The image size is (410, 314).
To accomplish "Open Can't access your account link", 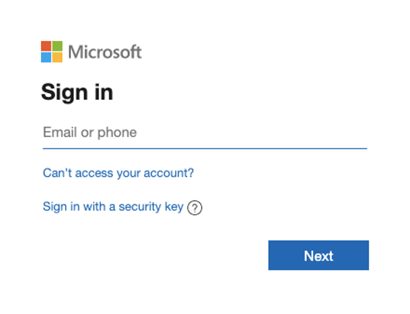I will click(x=119, y=173).
